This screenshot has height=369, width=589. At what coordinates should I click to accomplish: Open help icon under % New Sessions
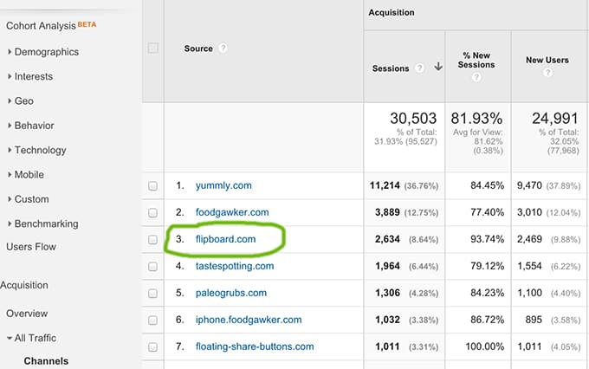point(476,77)
